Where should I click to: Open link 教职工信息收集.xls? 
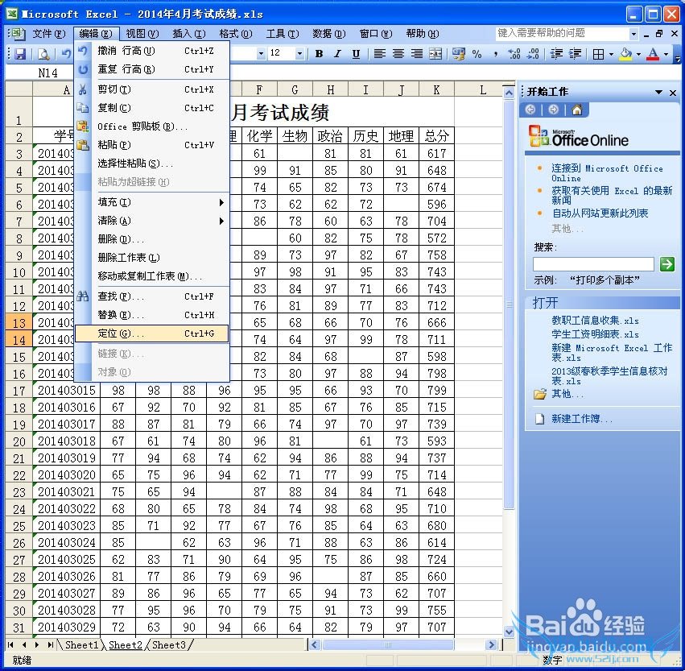(x=595, y=321)
